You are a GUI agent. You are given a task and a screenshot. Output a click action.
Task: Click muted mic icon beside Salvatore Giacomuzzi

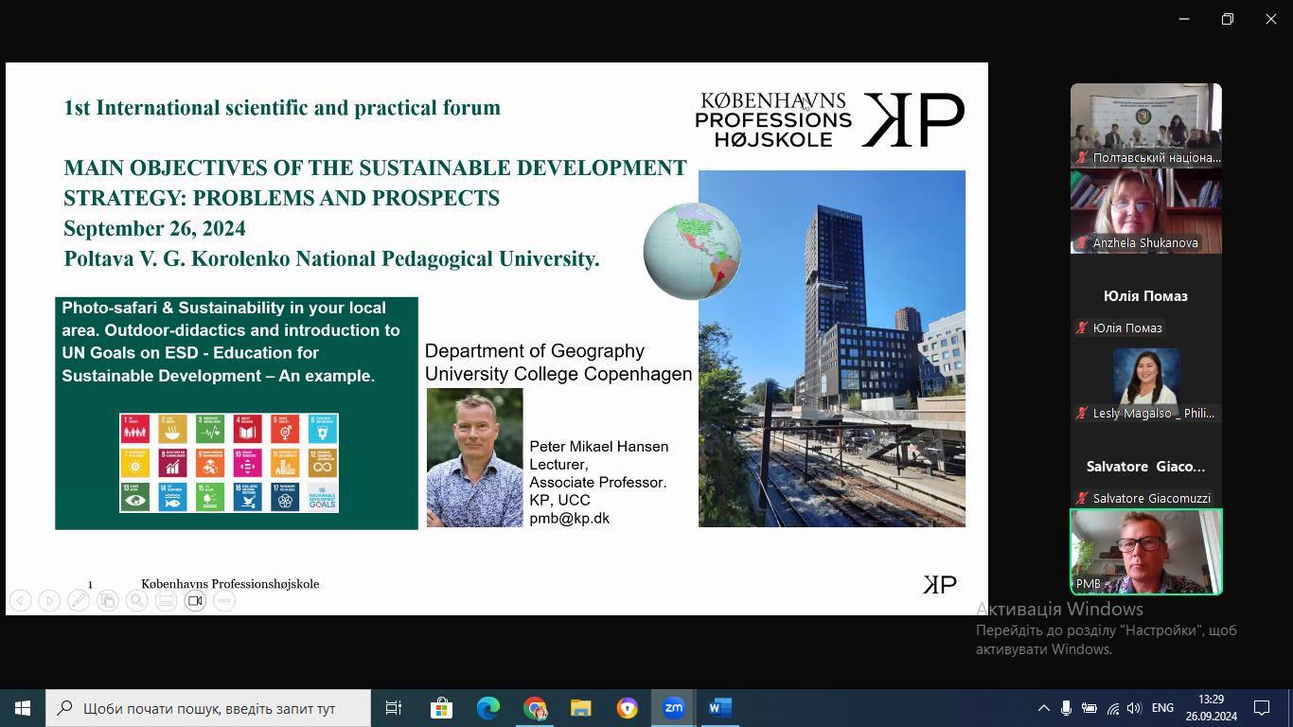(1082, 499)
